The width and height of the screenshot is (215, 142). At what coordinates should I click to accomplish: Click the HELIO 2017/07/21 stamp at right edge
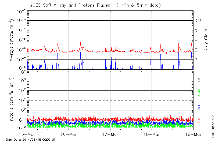pyautogui.click(x=212, y=125)
